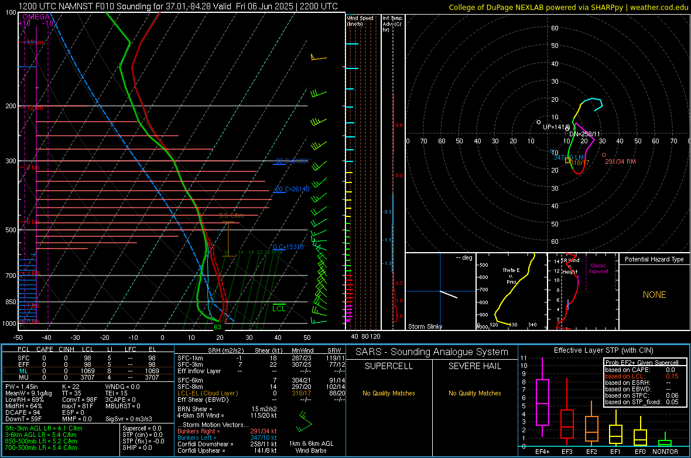The width and height of the screenshot is (691, 458).
Task: Click the Supercell = 0.0 composite value
Action: [x=142, y=428]
